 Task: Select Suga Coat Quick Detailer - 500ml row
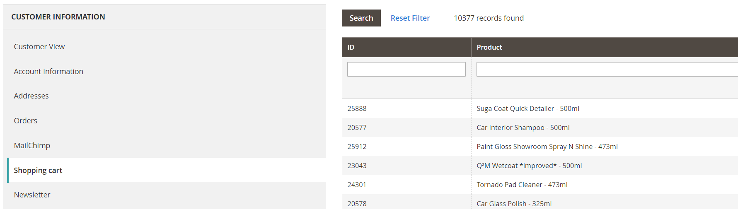pos(540,108)
